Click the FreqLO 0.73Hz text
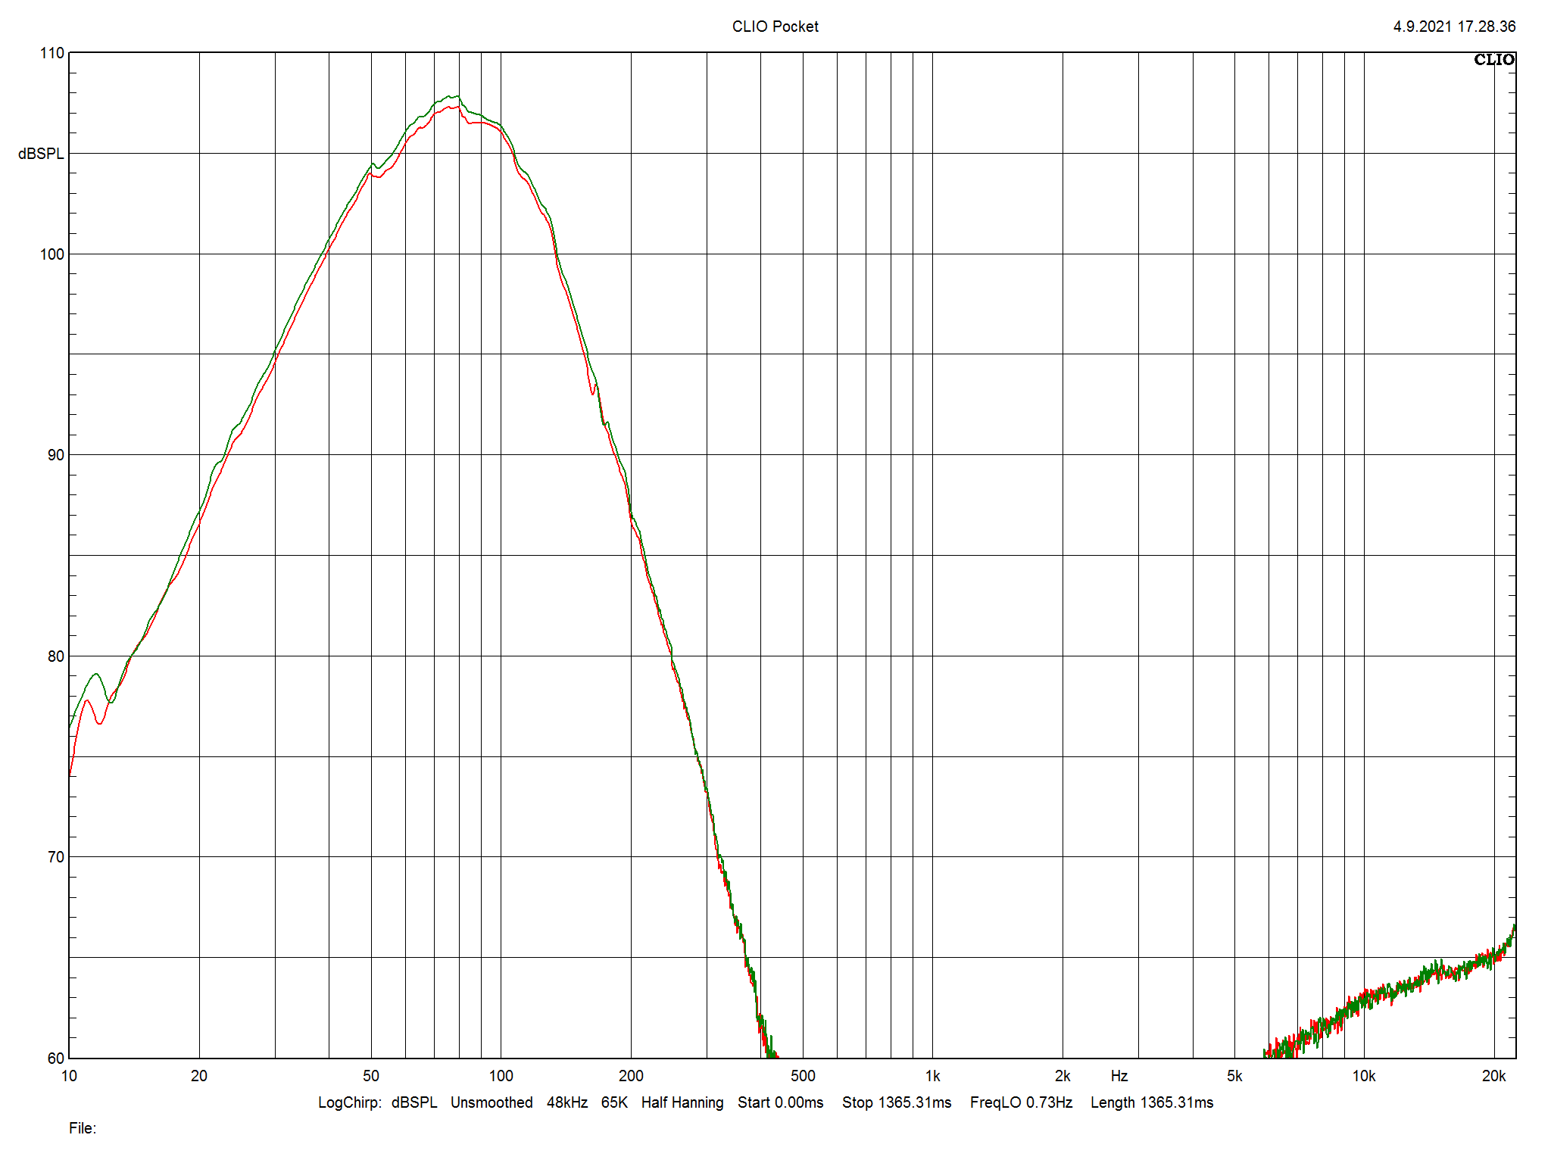Image resolution: width=1551 pixels, height=1163 pixels. [x=1021, y=1102]
